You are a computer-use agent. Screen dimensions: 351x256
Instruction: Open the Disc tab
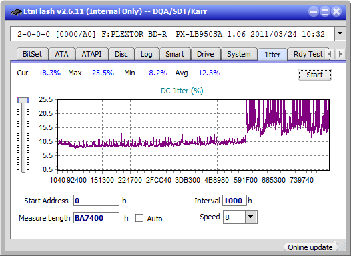(121, 54)
